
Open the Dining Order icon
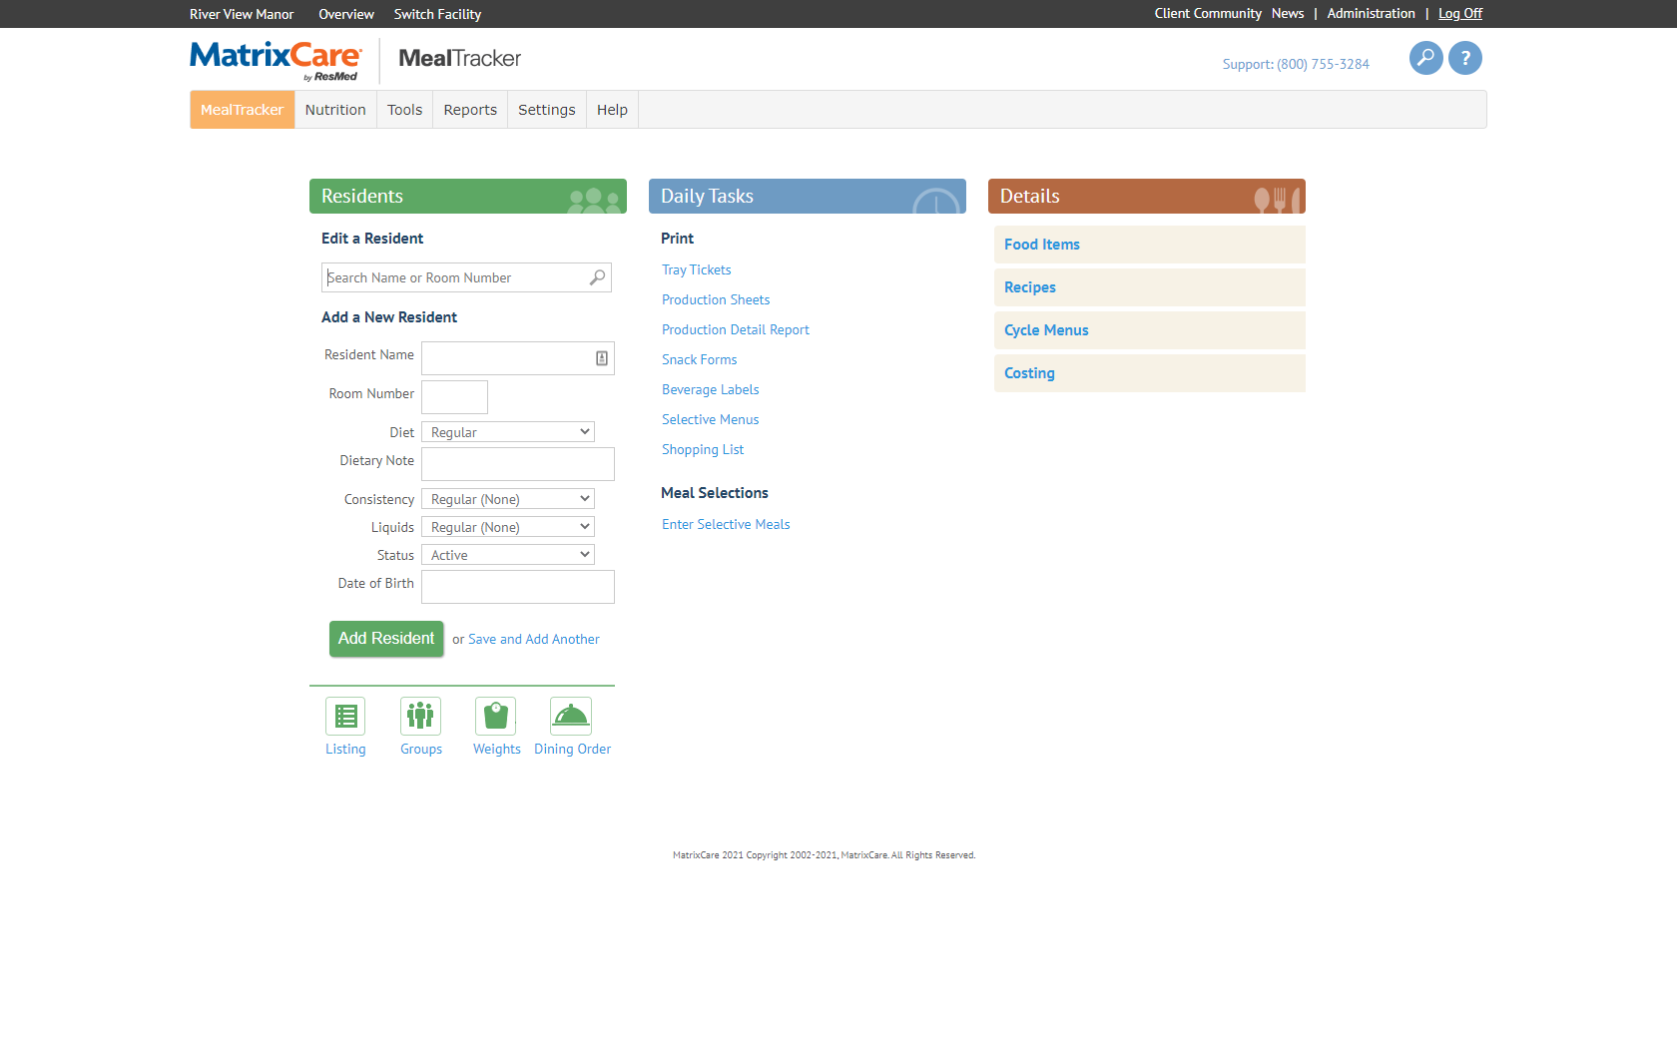571,716
